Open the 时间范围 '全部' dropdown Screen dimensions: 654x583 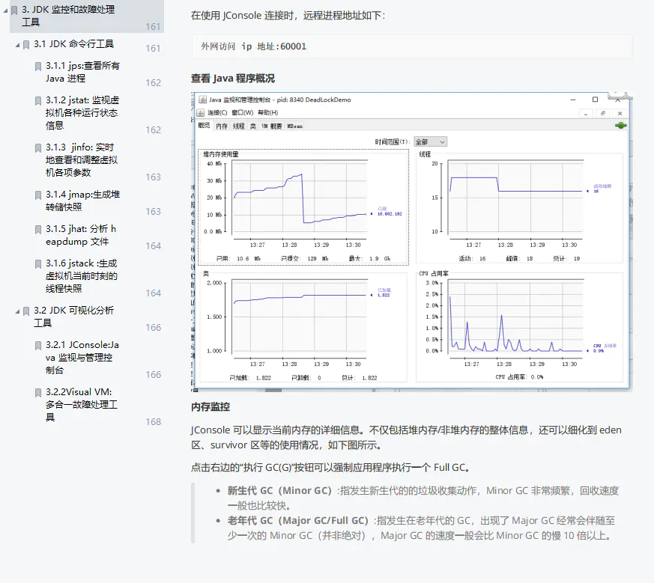(x=430, y=141)
